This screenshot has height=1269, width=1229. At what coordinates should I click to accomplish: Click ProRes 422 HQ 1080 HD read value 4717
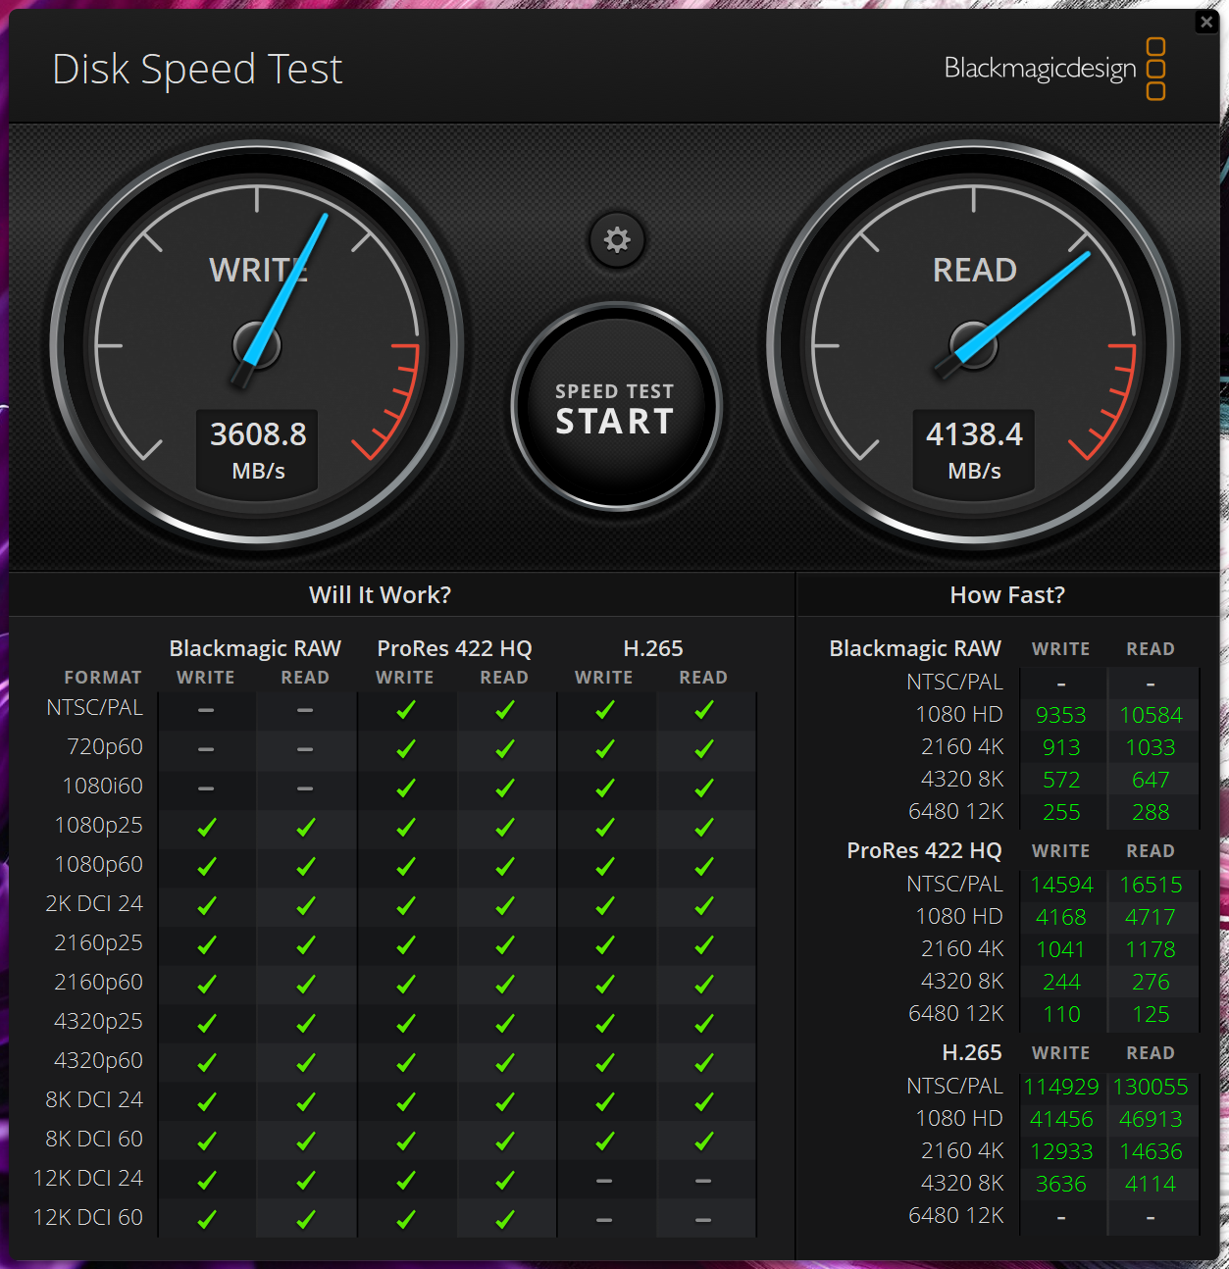[x=1151, y=917]
